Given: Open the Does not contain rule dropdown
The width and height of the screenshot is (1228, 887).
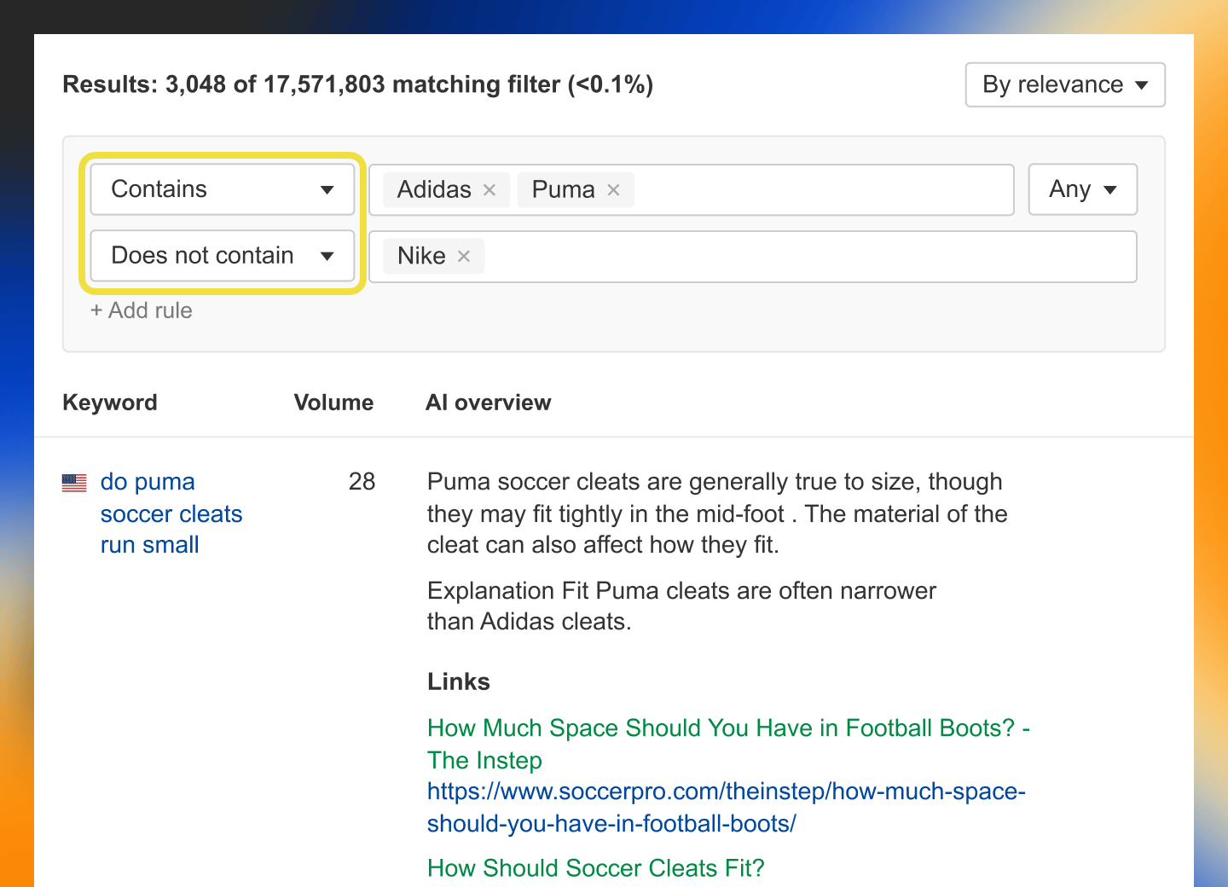Looking at the screenshot, I should point(223,256).
